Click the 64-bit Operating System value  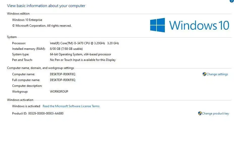[81, 54]
